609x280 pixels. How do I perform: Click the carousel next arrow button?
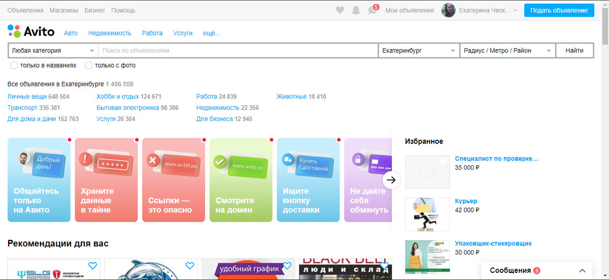point(391,180)
